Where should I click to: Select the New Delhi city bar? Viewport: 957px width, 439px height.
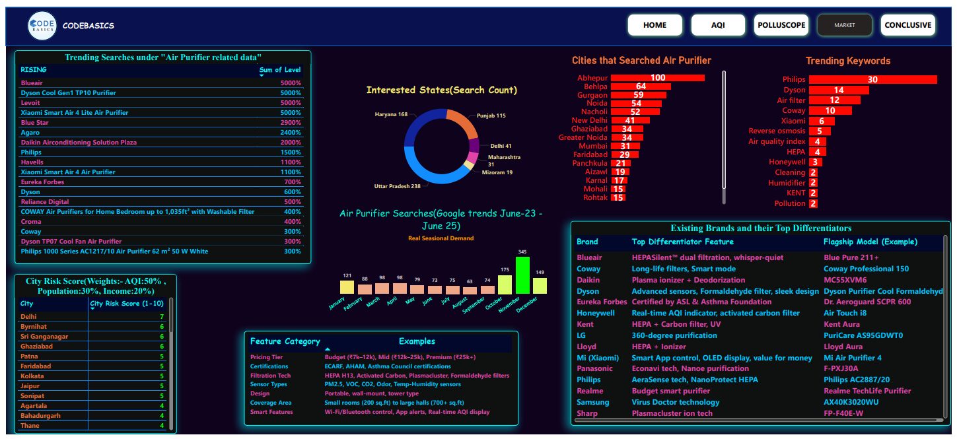pyautogui.click(x=630, y=121)
